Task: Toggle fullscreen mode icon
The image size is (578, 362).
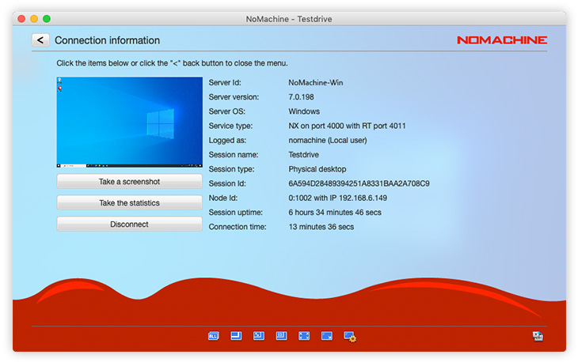Action: click(304, 336)
